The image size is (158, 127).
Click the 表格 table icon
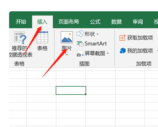[x=42, y=37]
